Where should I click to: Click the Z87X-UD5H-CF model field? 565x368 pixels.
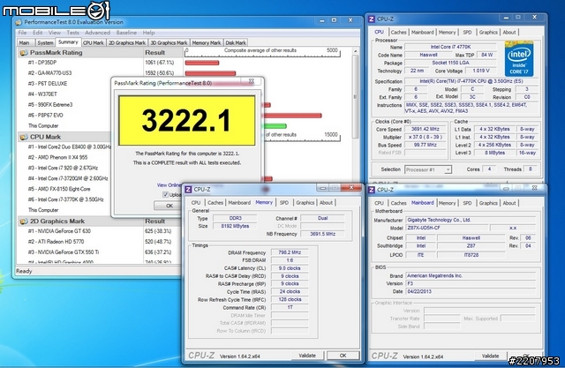(x=447, y=228)
